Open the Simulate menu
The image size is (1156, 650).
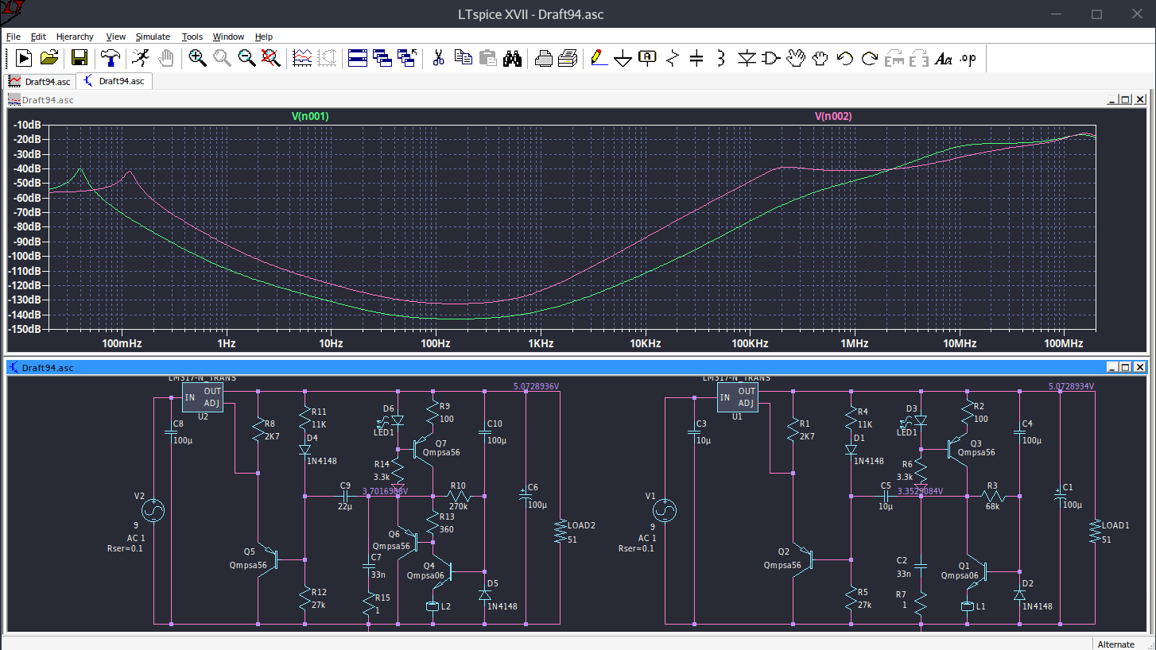click(153, 37)
